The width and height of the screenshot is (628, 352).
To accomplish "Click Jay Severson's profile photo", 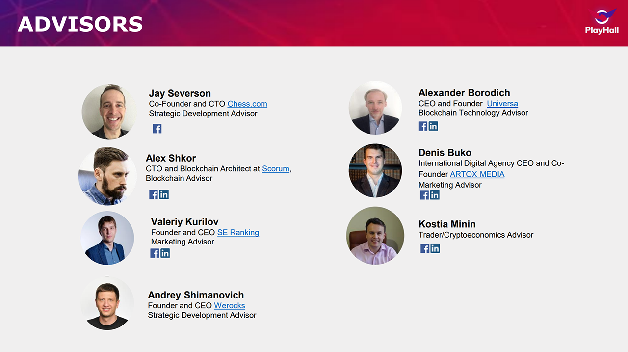I will pos(108,112).
